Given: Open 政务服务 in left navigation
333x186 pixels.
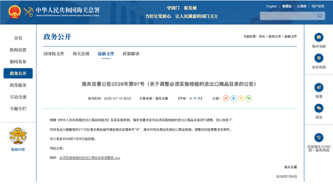Looking at the screenshot, I should [18, 85].
